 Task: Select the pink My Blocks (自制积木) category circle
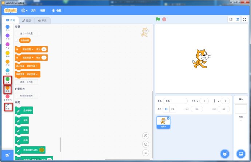pyautogui.click(x=8, y=96)
